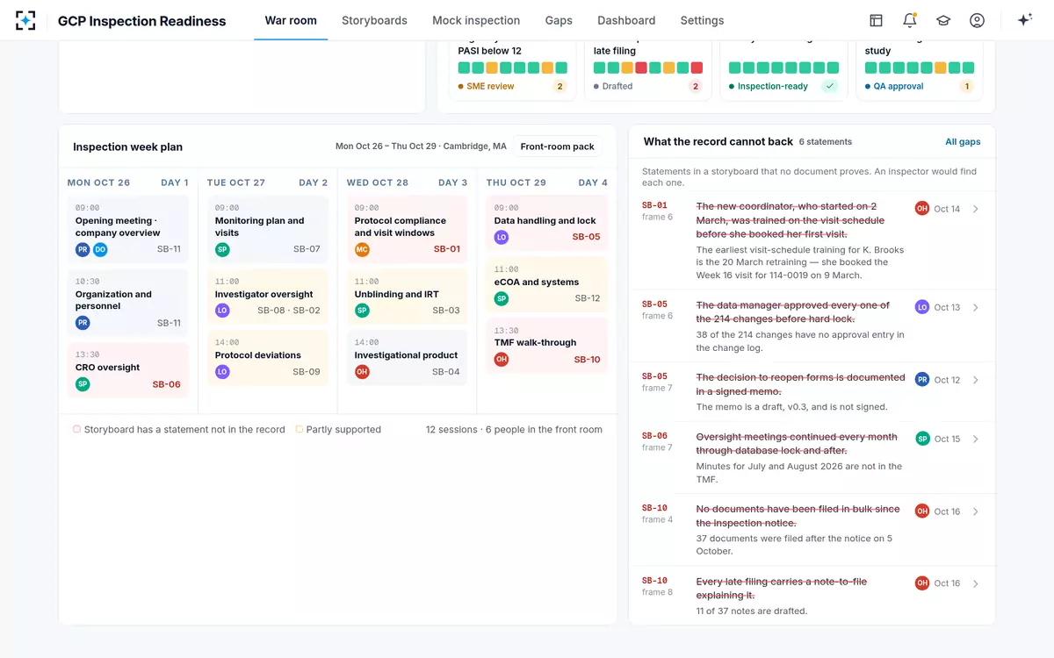This screenshot has height=658, width=1054.
Task: Expand the signed memo gap chevron
Action: 976,380
